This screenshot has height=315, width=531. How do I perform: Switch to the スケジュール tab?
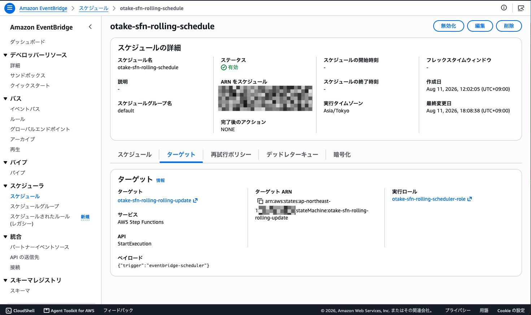pos(135,155)
